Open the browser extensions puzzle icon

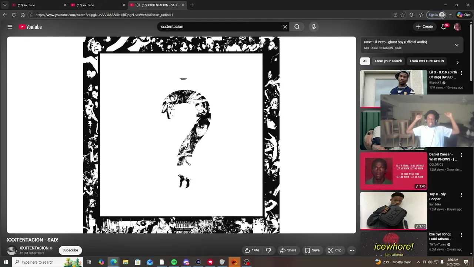[411, 15]
